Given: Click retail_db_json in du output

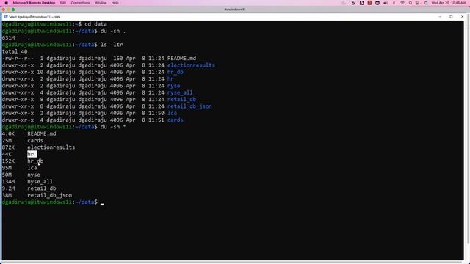Looking at the screenshot, I should tap(49, 196).
